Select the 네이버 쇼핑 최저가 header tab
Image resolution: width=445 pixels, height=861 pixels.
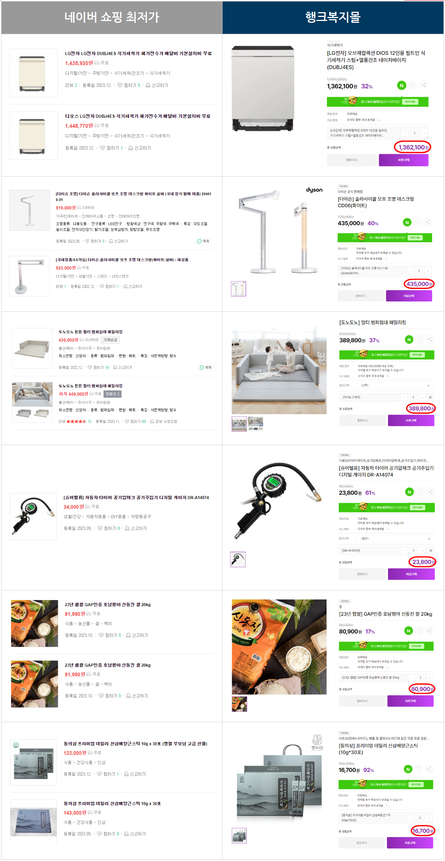[112, 17]
